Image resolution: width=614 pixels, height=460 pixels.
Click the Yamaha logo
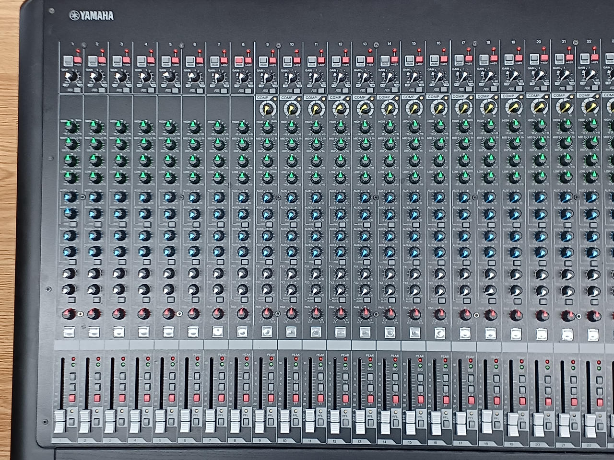tap(91, 16)
